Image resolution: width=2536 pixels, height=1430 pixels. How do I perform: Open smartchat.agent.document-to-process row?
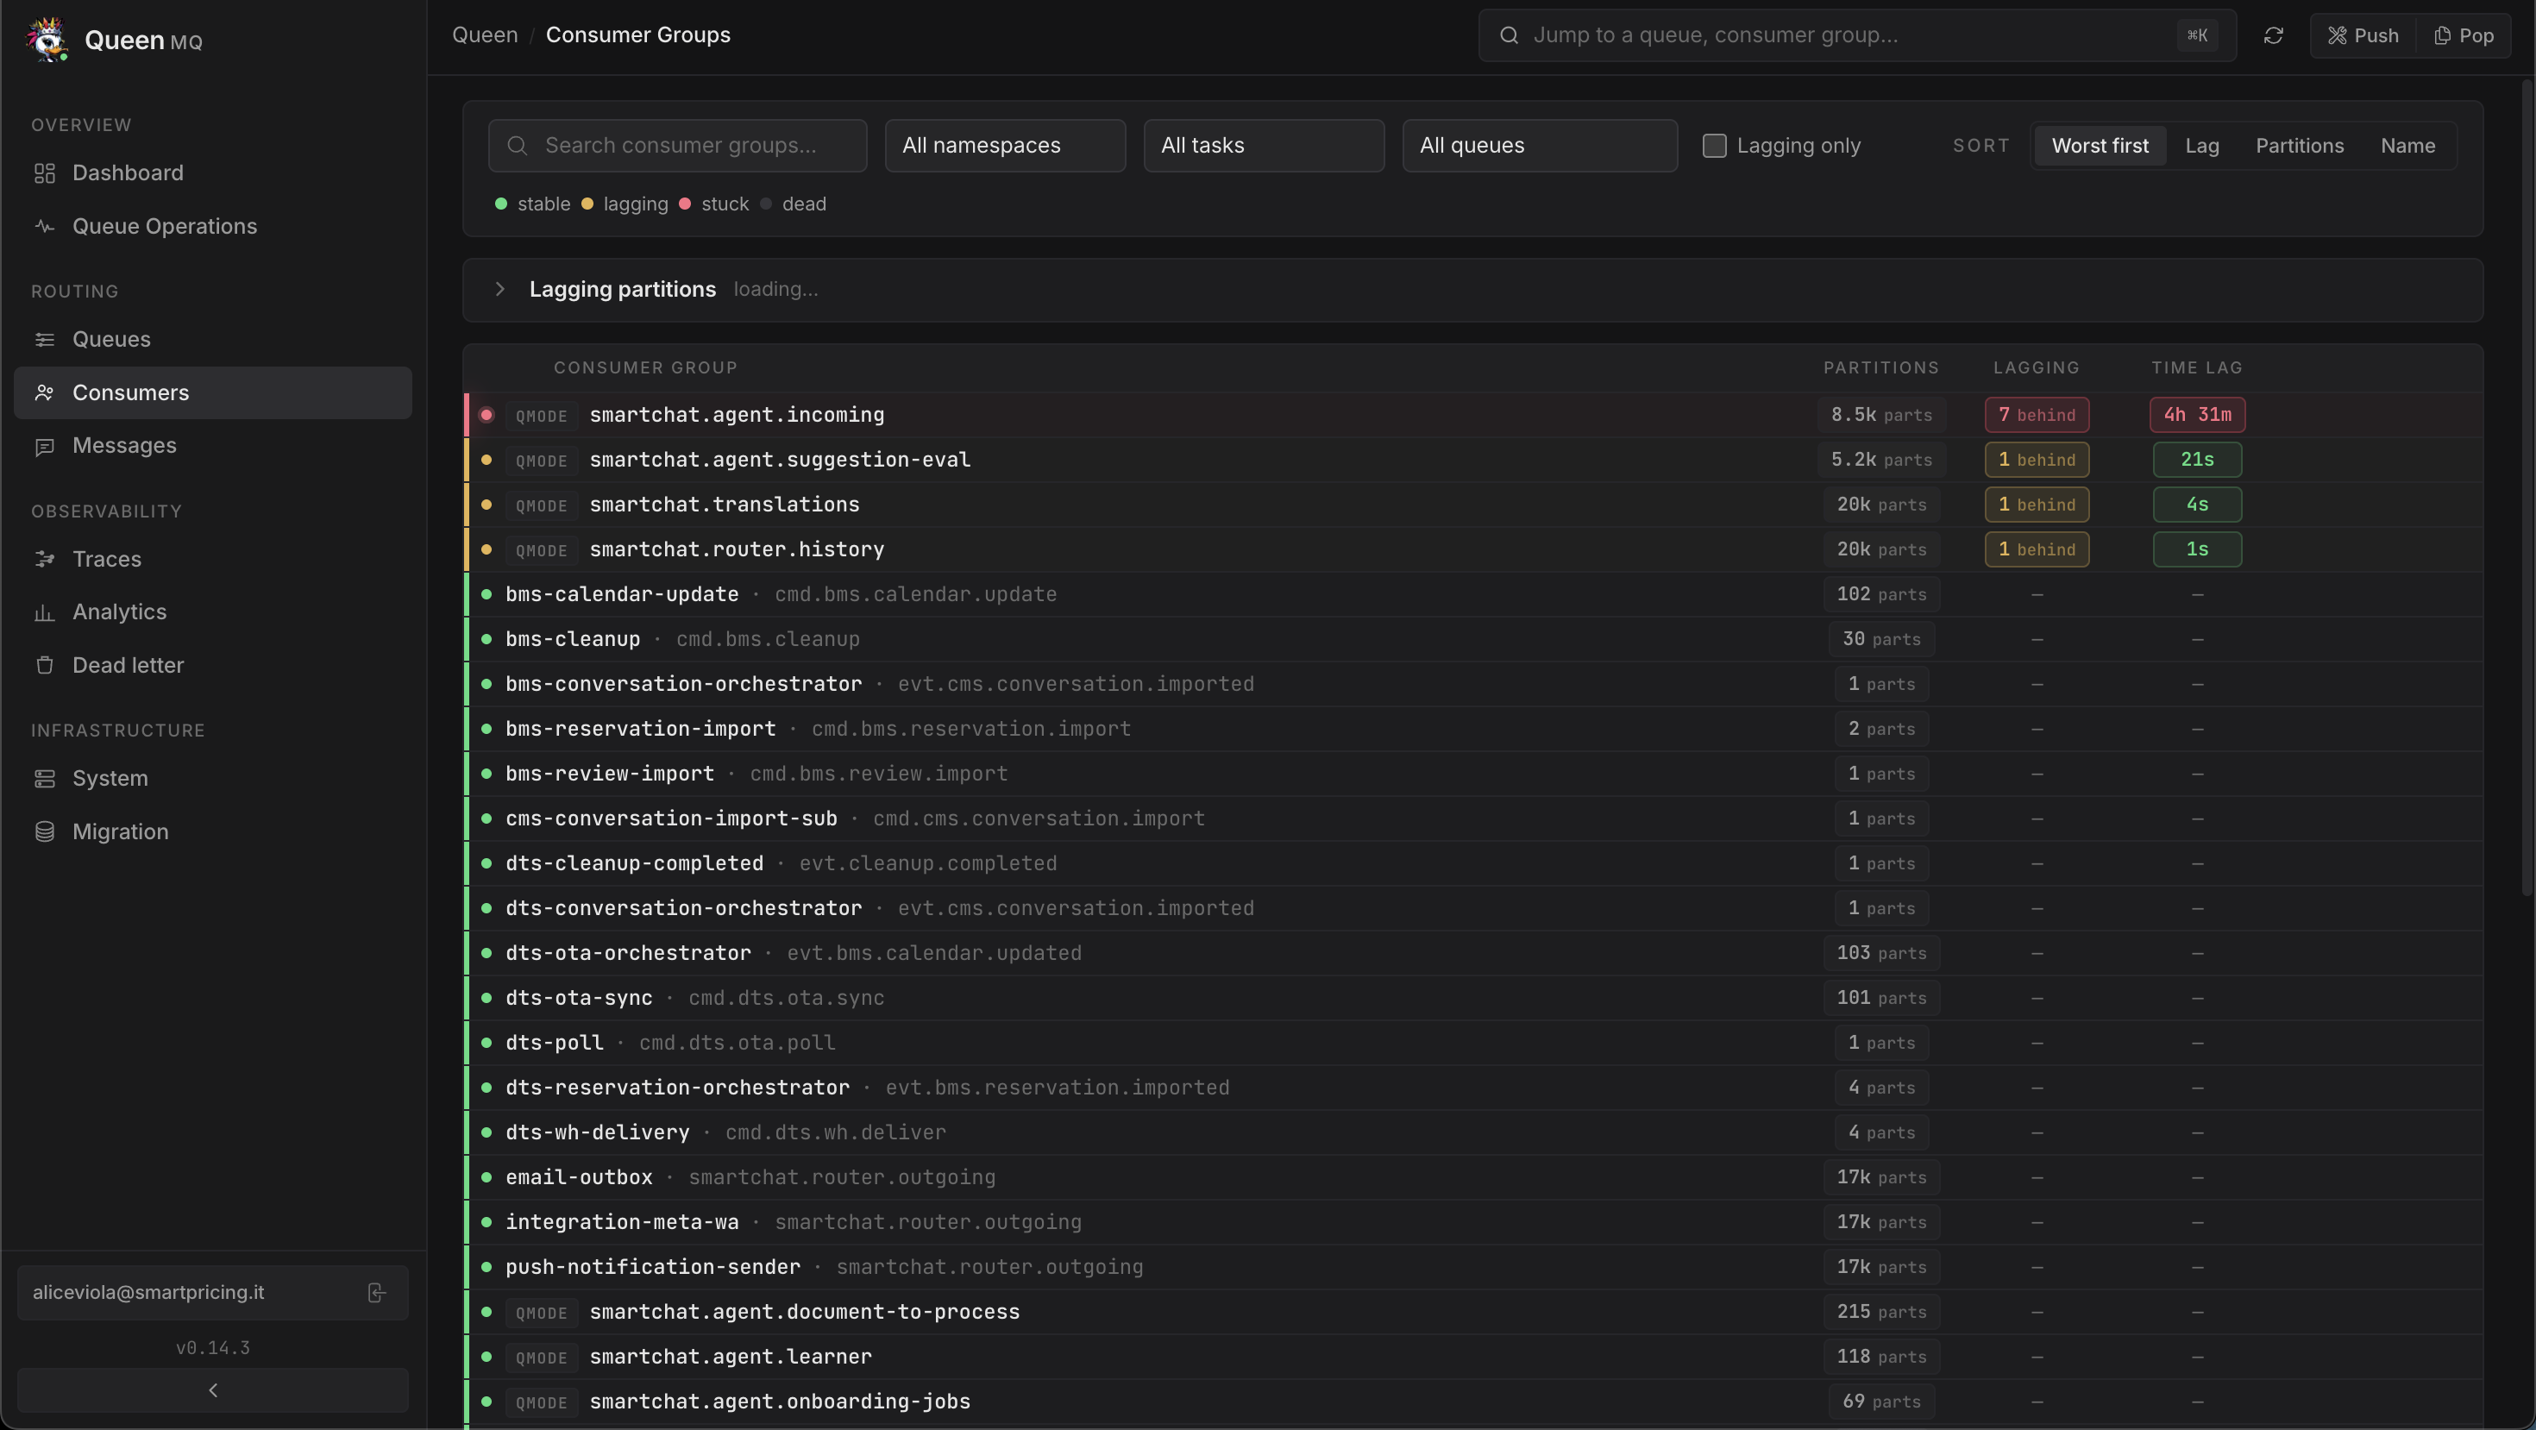tap(1472, 1312)
